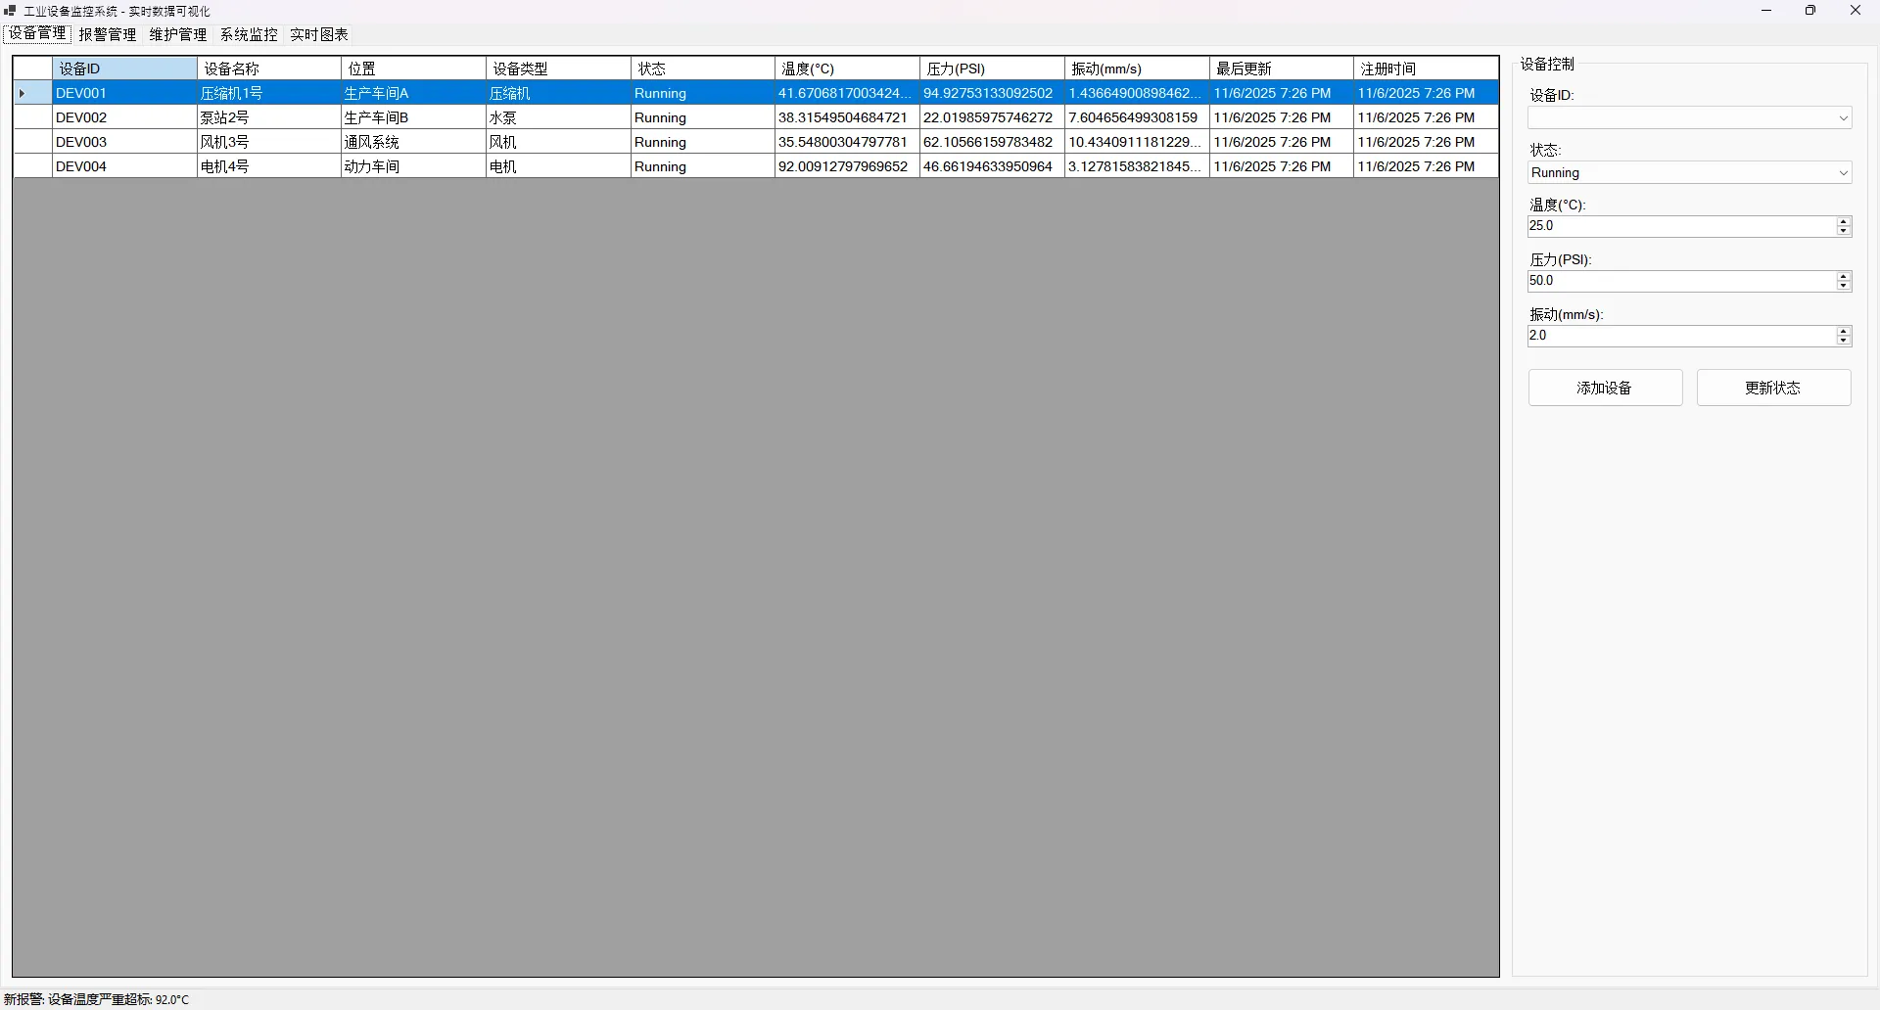Click the DEV002 cell
This screenshot has height=1010, width=1880.
(124, 117)
